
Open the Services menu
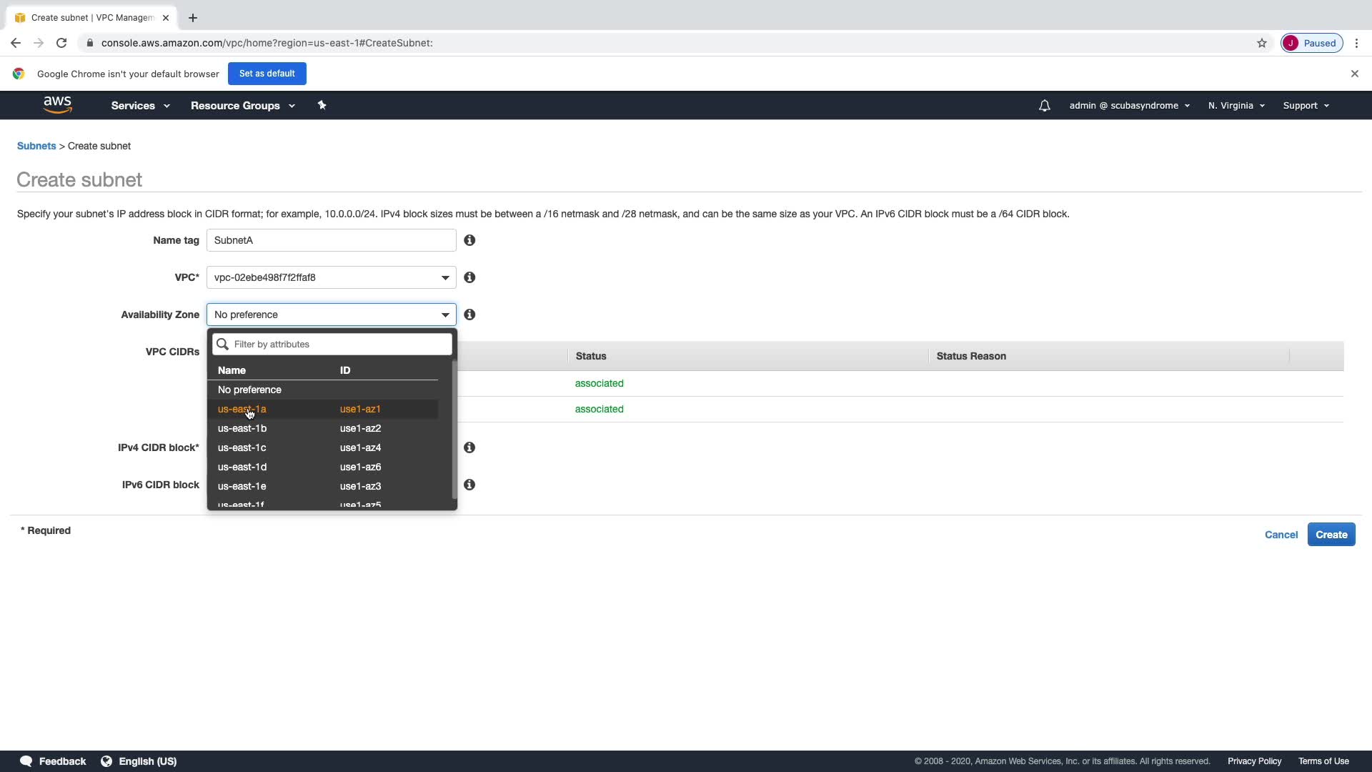click(140, 106)
